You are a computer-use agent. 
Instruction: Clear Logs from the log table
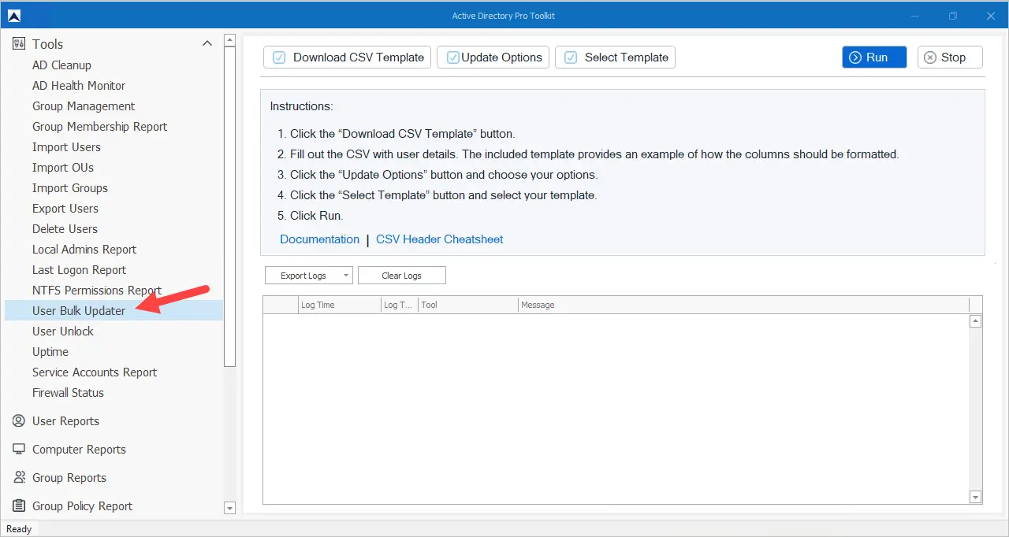click(x=402, y=276)
